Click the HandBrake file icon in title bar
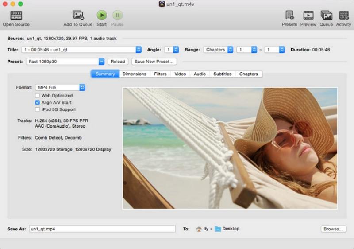Viewport: 354px width, 249px height. pyautogui.click(x=162, y=4)
